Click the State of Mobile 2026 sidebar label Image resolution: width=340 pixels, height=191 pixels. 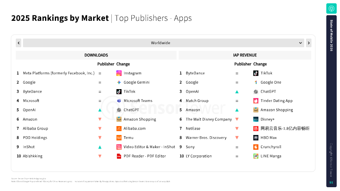click(331, 39)
